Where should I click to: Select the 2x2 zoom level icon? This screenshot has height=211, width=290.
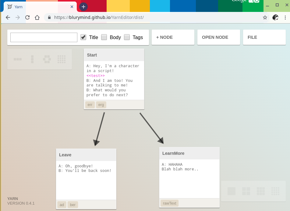(246, 191)
